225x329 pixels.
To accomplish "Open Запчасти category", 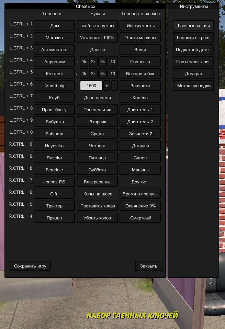I will point(140,86).
